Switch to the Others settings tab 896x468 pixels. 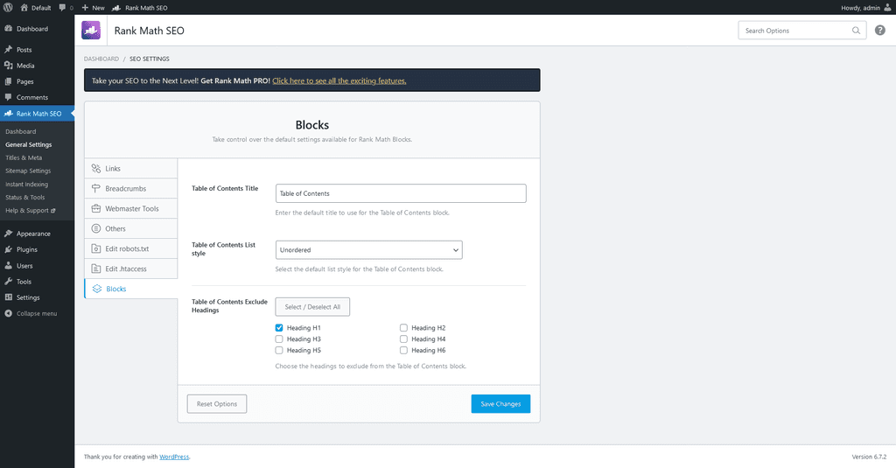[131, 228]
